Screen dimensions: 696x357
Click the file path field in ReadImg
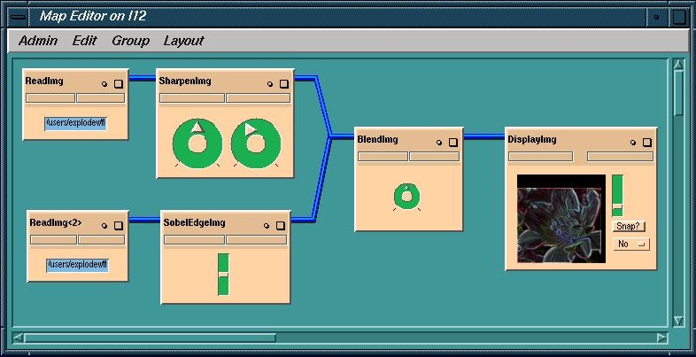[x=76, y=124]
